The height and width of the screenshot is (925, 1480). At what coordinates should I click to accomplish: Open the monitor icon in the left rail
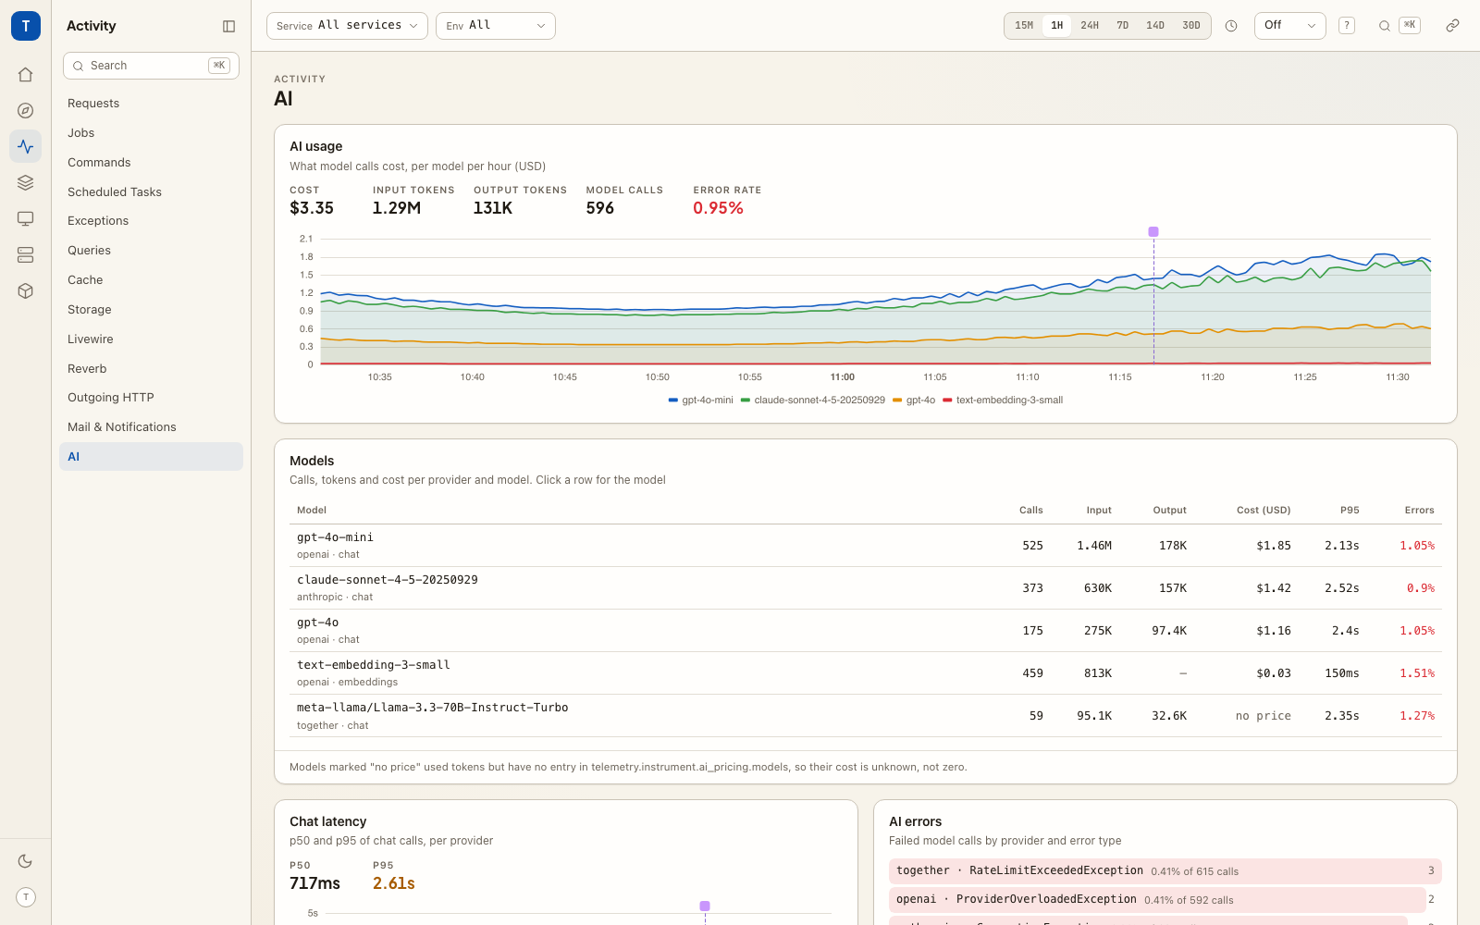click(26, 218)
